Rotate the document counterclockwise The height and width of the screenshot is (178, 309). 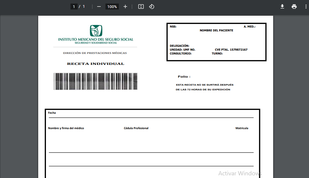click(x=151, y=7)
